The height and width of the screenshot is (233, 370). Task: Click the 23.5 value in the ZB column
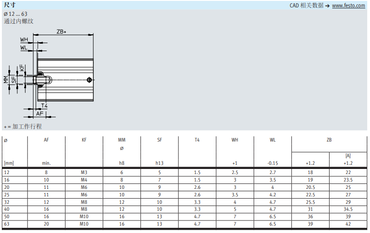coord(348,179)
